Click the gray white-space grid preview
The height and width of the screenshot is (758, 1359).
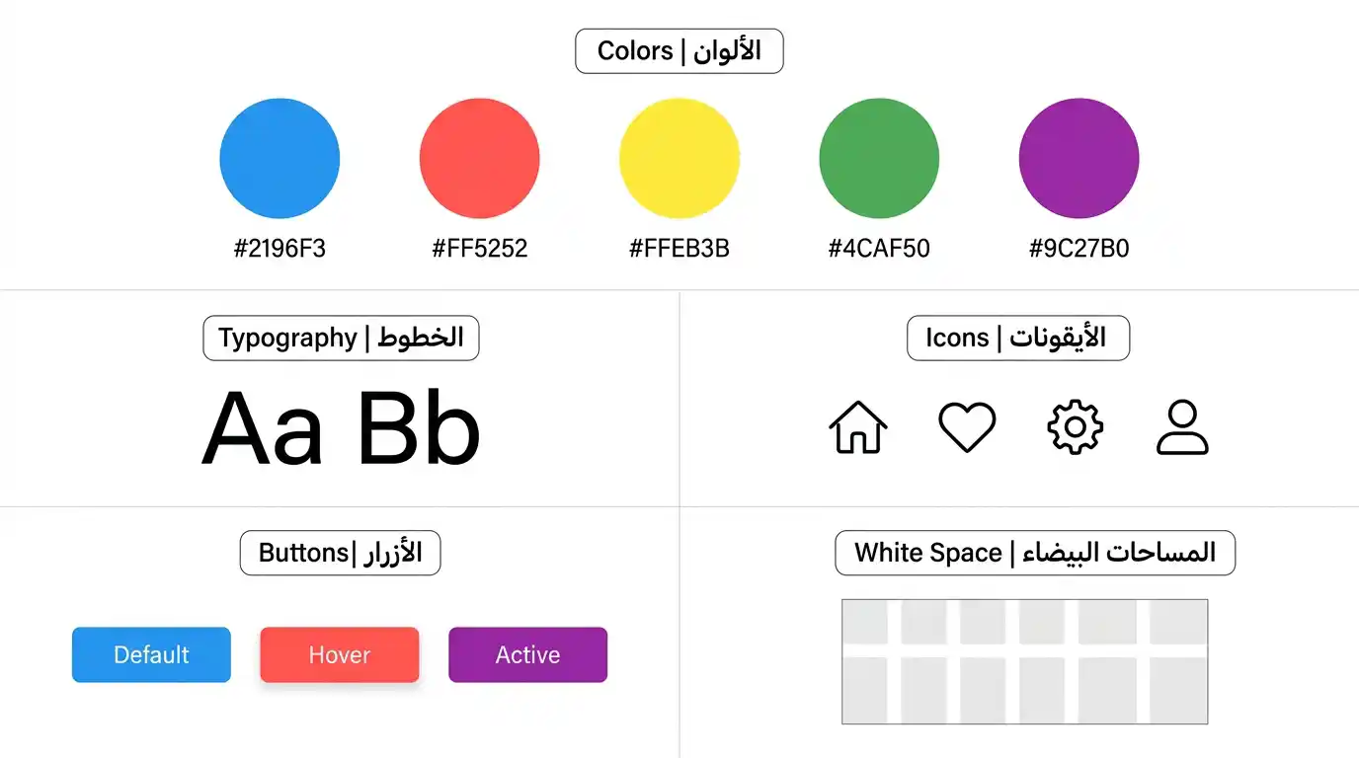point(1024,661)
